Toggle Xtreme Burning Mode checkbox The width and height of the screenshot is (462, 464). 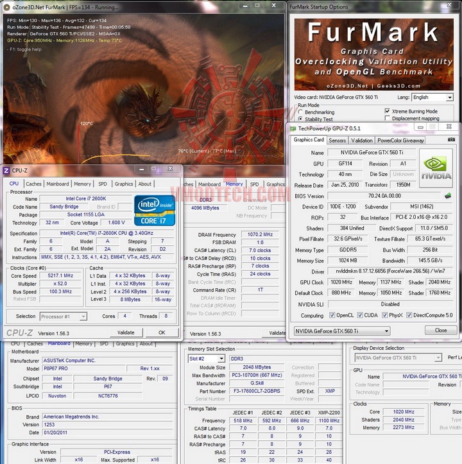387,111
